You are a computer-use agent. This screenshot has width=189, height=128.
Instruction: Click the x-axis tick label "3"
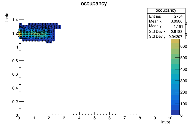[x=64, y=118]
